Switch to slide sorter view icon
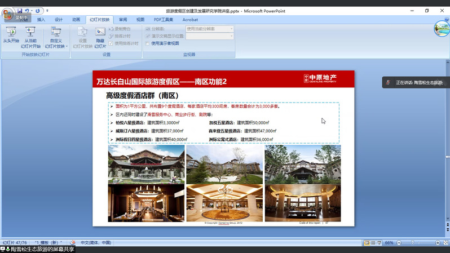The height and width of the screenshot is (253, 450). [373, 242]
